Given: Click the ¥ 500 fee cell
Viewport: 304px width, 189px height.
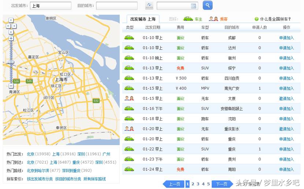Looking at the screenshot, I should point(181,78).
